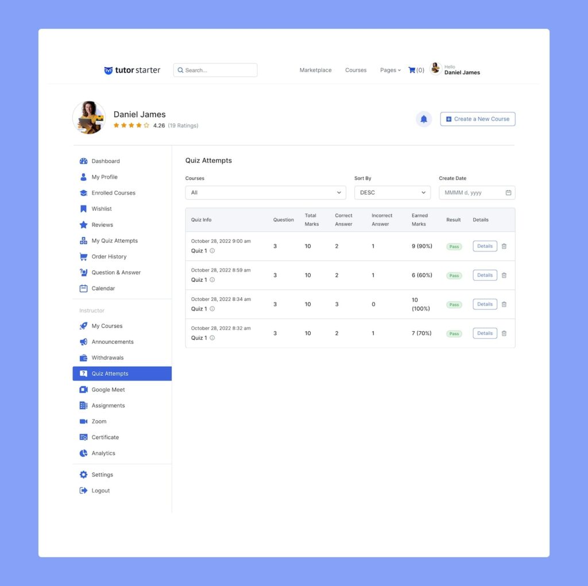
Task: Select Zoom in the instructor sidebar
Action: [98, 421]
